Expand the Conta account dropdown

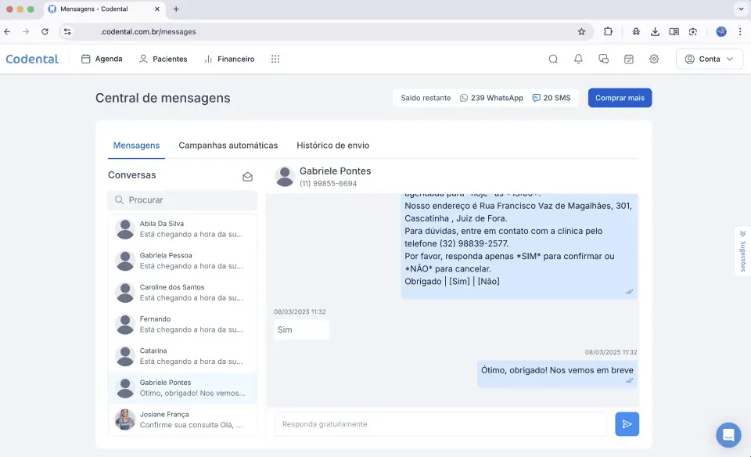click(710, 59)
